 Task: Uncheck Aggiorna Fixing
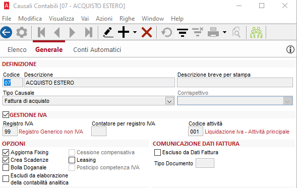(x=6, y=152)
